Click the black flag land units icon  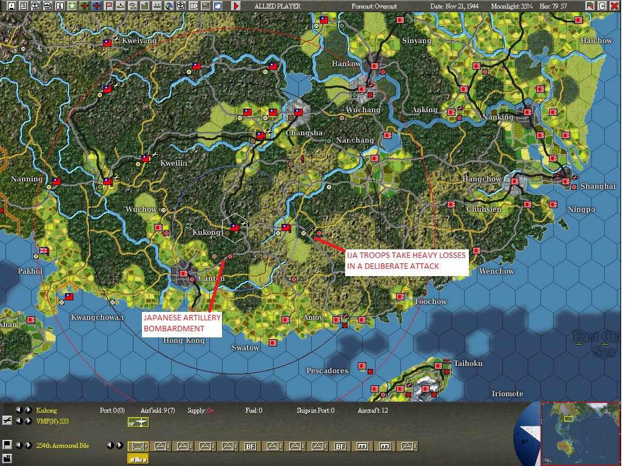coord(7,445)
